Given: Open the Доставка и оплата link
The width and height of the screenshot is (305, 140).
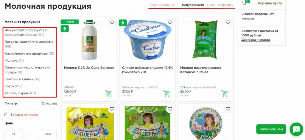Looking at the screenshot, I should pos(256,40).
